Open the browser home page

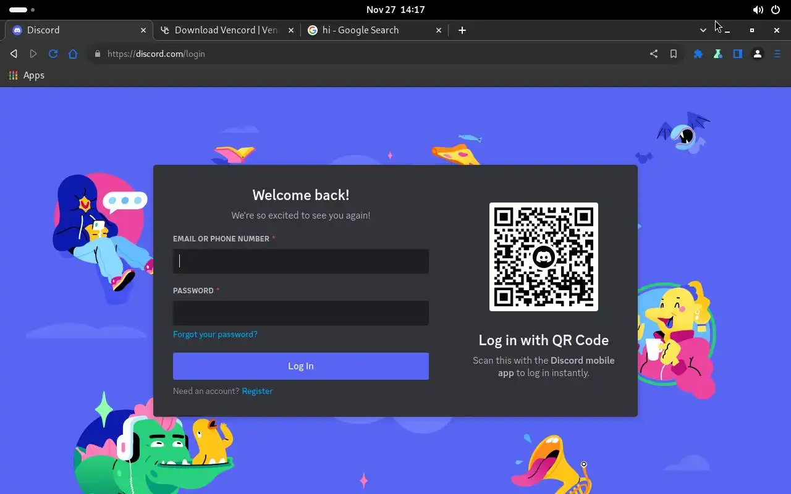pyautogui.click(x=73, y=54)
